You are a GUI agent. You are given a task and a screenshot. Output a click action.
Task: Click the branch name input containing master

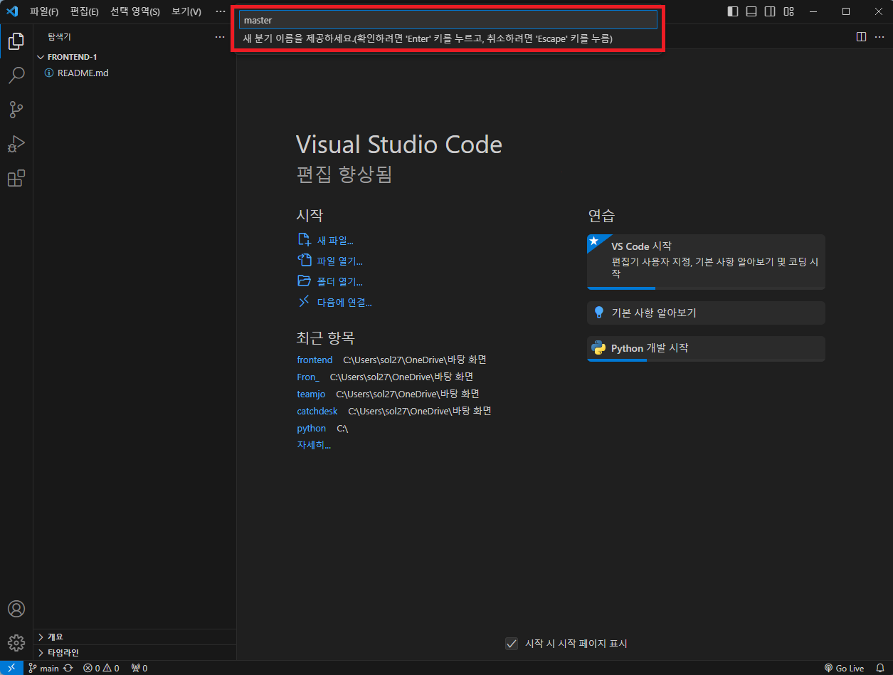448,20
